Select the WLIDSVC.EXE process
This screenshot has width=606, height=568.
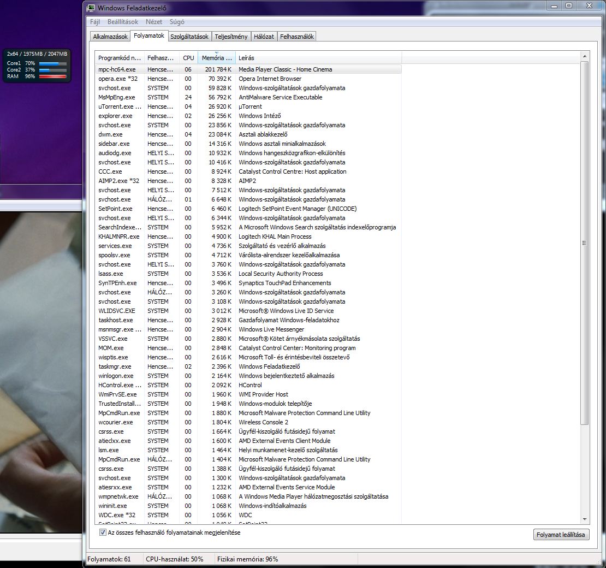pos(248,310)
